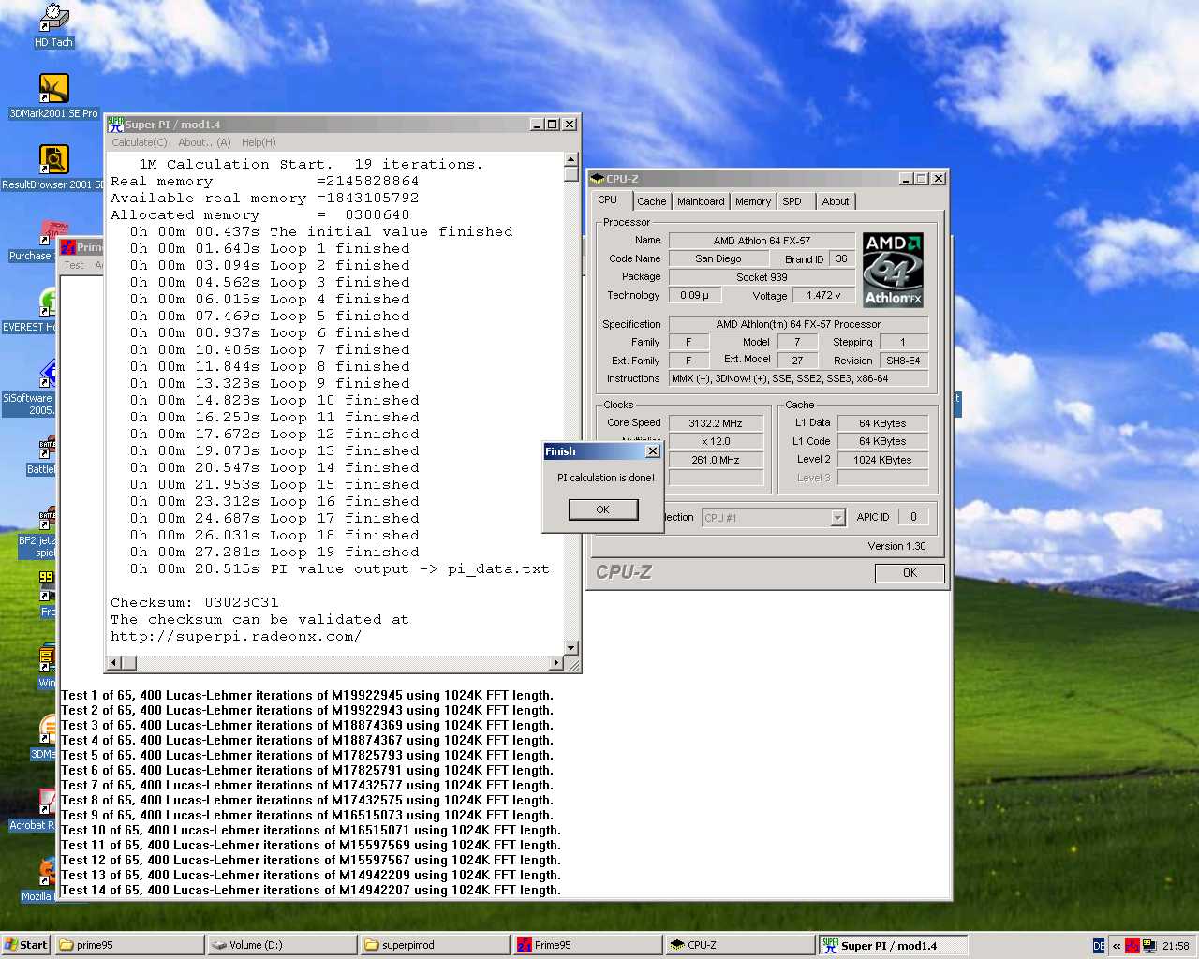Open the HD Tach desktop icon

53,25
